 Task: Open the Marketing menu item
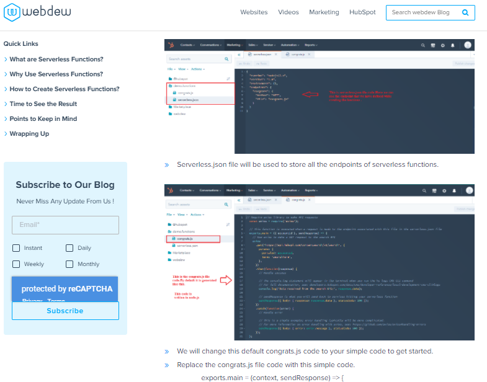pyautogui.click(x=324, y=12)
